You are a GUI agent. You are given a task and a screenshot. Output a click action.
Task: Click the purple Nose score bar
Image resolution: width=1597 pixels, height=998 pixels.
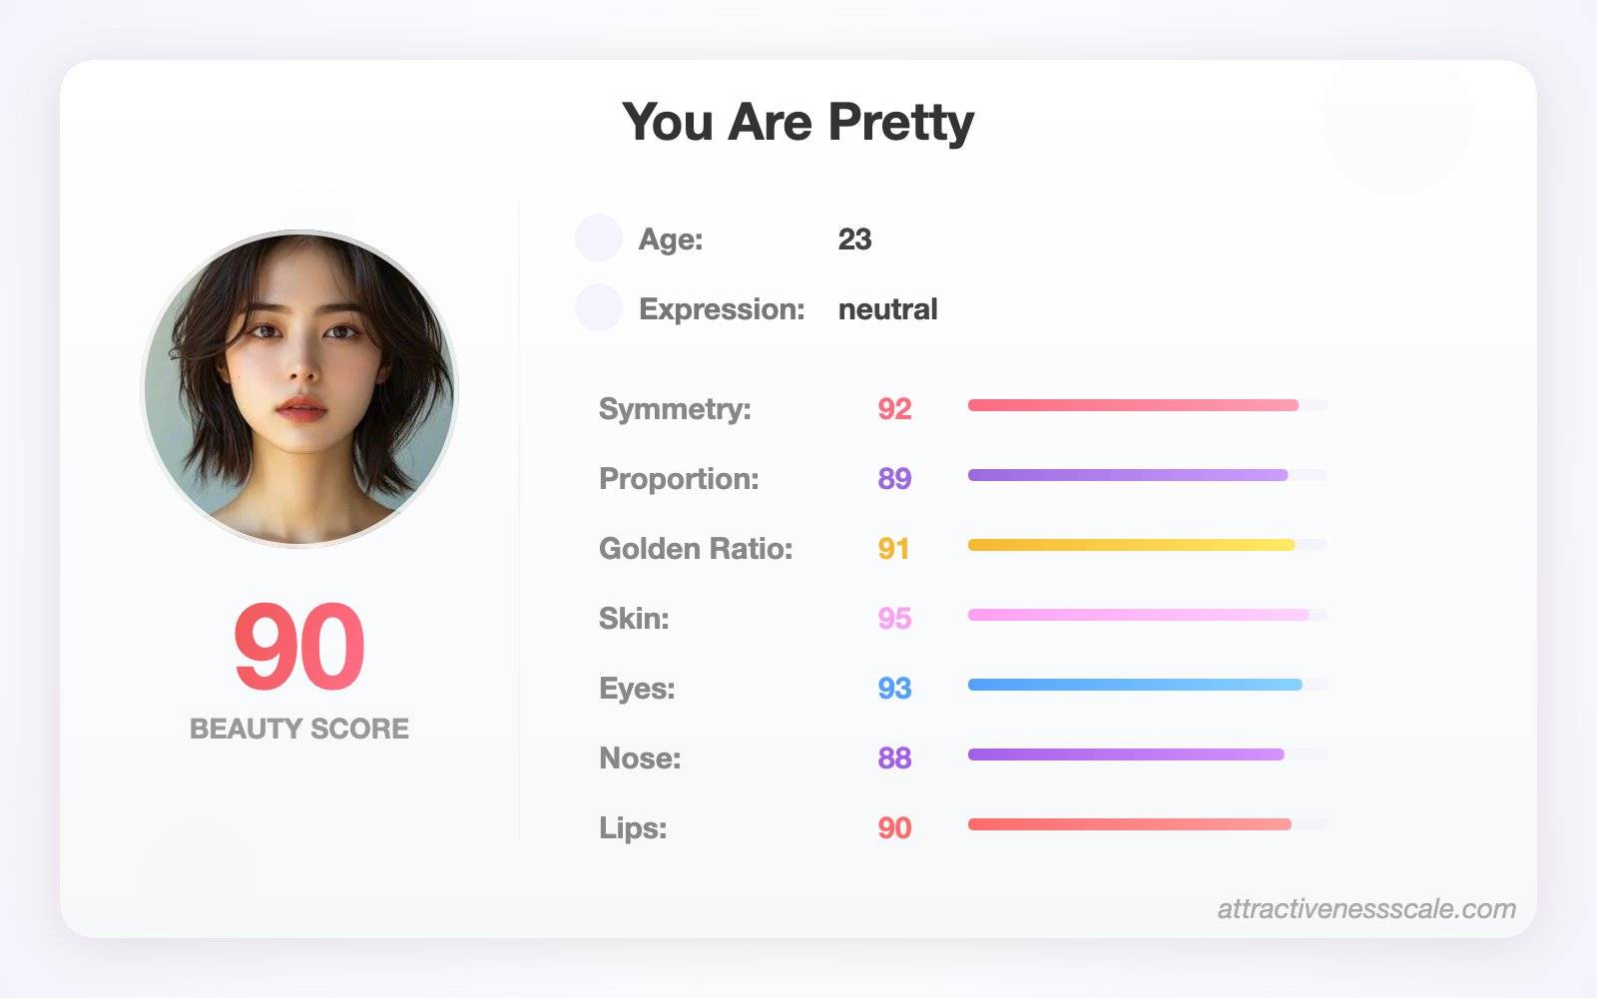(1148, 754)
